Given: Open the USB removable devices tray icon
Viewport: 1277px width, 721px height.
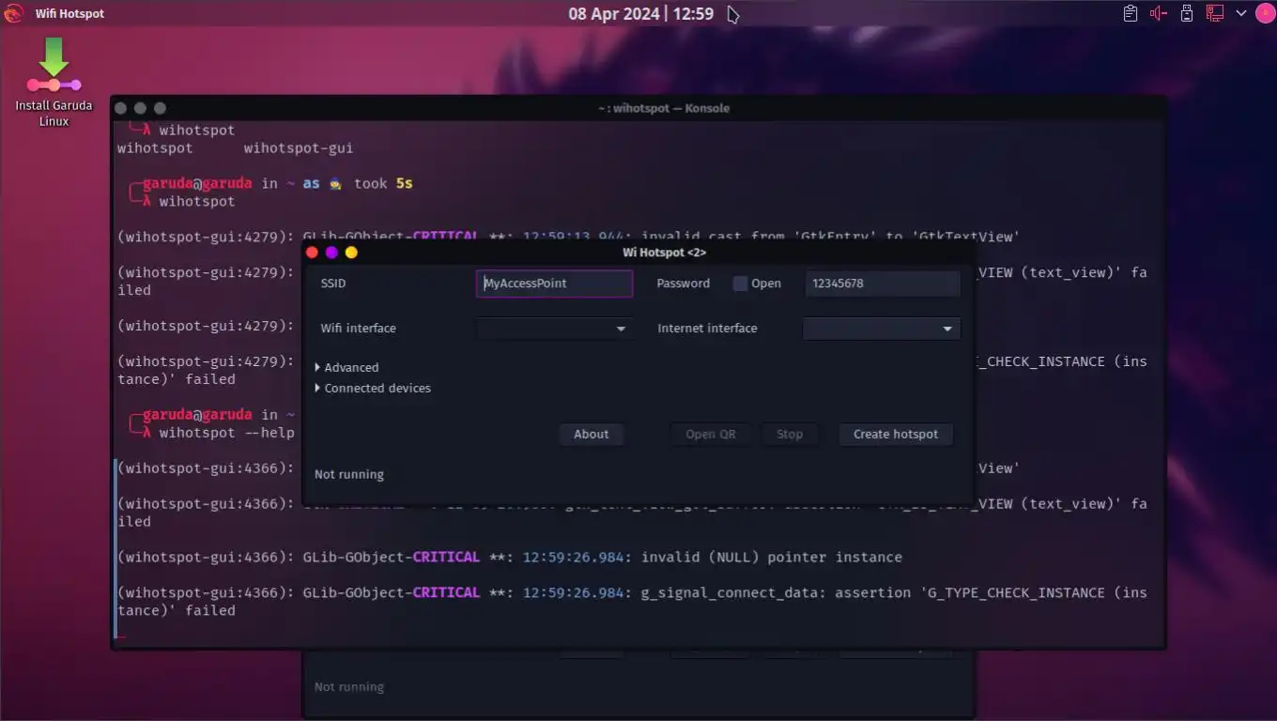Looking at the screenshot, I should click(x=1187, y=13).
